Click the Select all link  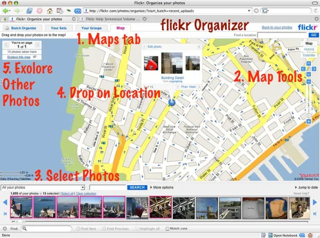point(67,193)
